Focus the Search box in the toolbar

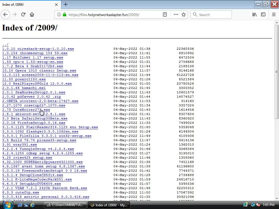coord(211,15)
